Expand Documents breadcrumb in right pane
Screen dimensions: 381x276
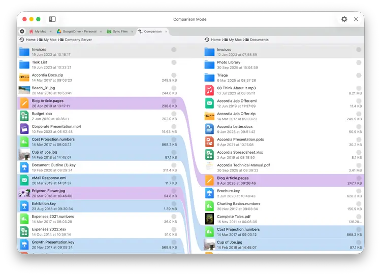(x=259, y=40)
